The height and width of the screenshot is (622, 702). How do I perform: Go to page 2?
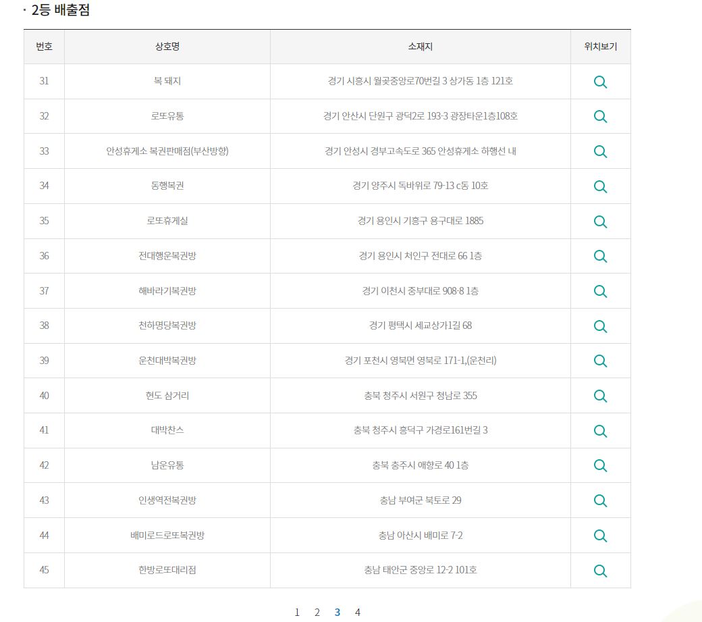pyautogui.click(x=317, y=612)
